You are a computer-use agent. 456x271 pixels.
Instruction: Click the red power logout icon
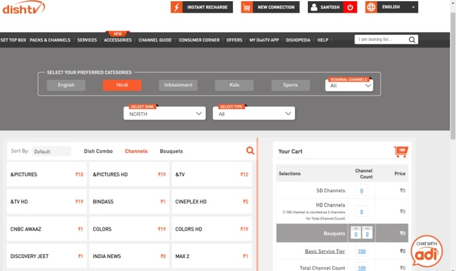click(350, 7)
